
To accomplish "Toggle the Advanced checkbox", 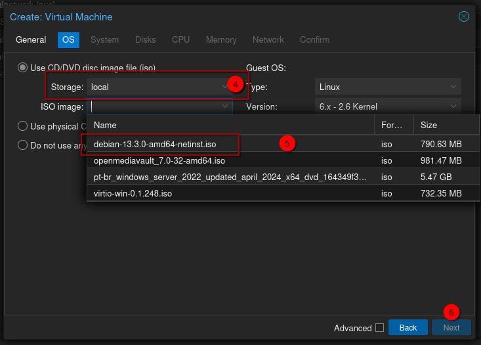I will pyautogui.click(x=379, y=328).
